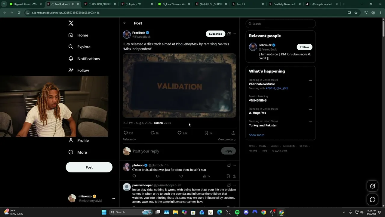Share FearBuck's post
The height and width of the screenshot is (217, 385).
(233, 133)
